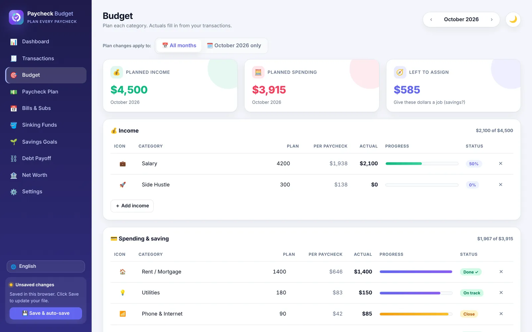Click Save & auto-save button

46,313
